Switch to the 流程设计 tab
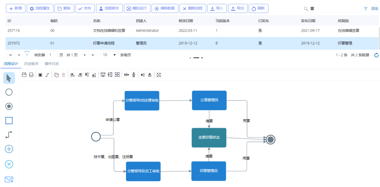The image size is (380, 187). coord(11,64)
